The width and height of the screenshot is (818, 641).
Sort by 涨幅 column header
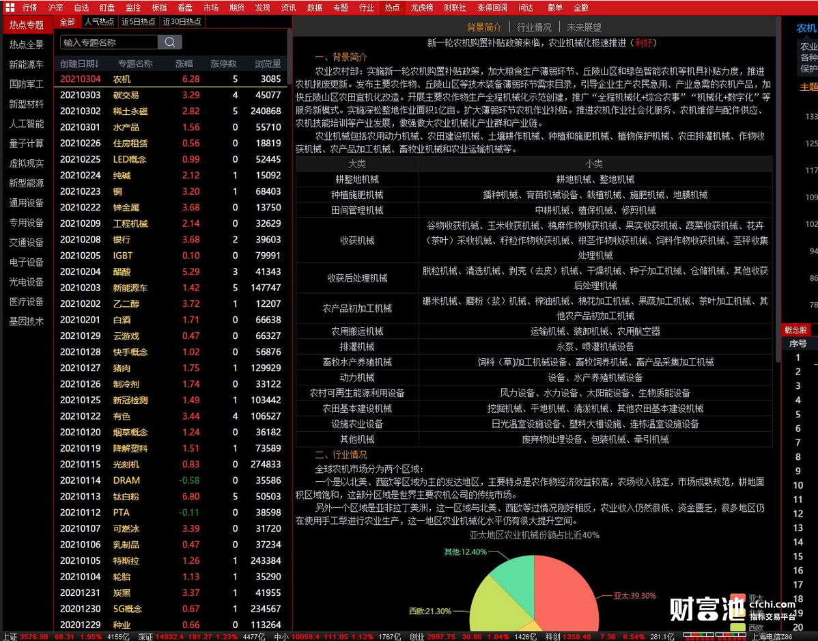[x=184, y=64]
